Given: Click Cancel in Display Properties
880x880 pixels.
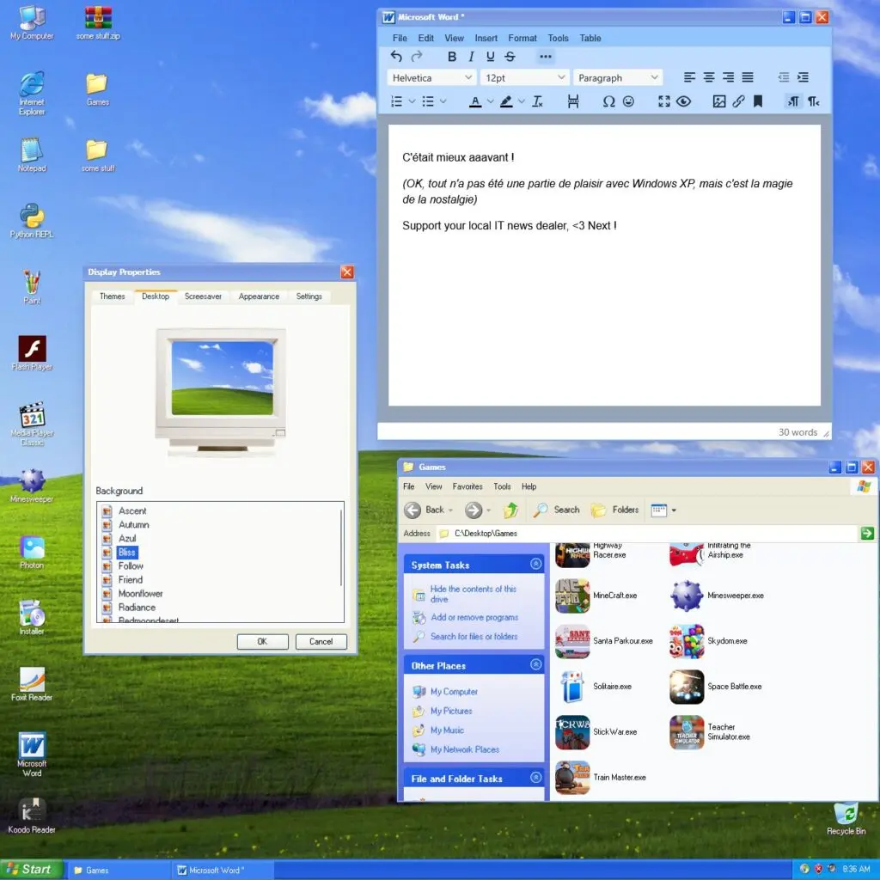Looking at the screenshot, I should (321, 641).
